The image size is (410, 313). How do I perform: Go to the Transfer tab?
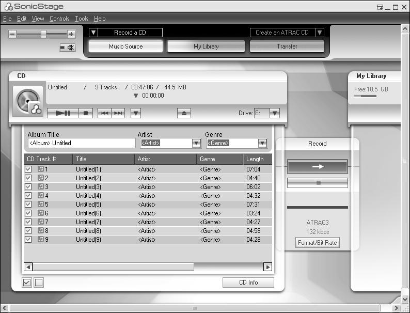click(287, 46)
